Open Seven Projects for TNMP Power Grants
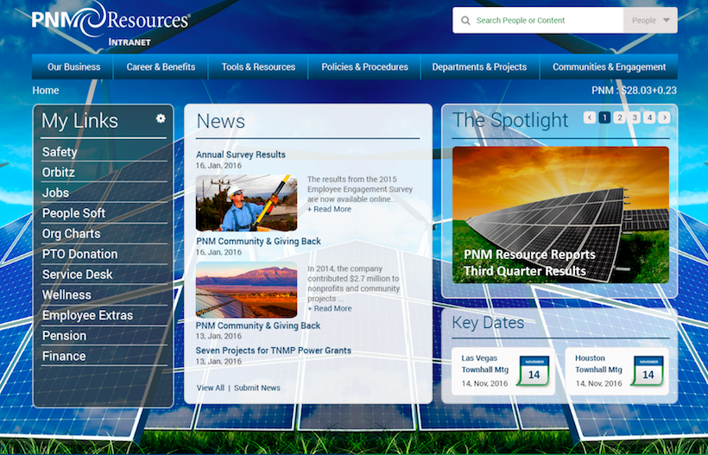The height and width of the screenshot is (455, 708). tap(273, 351)
